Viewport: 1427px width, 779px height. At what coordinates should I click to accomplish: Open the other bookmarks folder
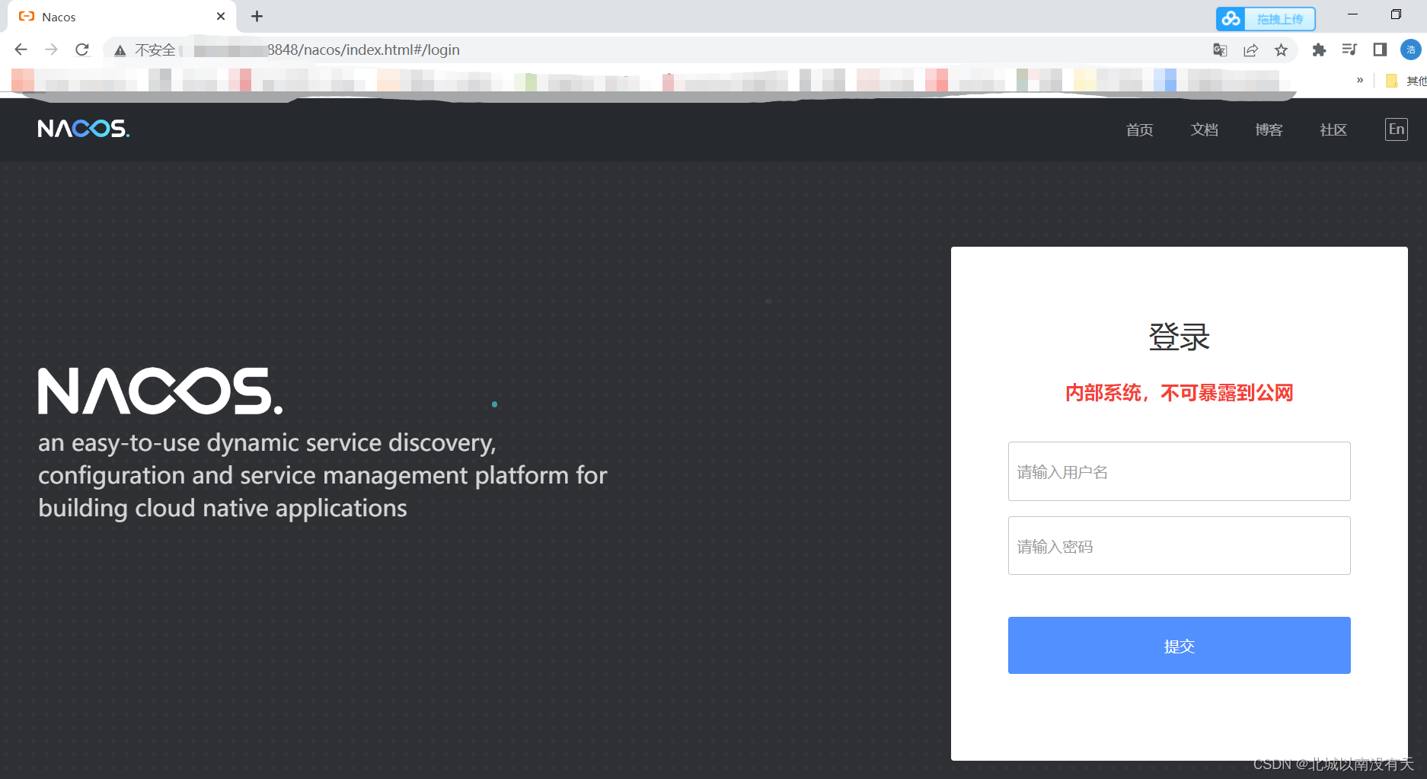[1406, 81]
